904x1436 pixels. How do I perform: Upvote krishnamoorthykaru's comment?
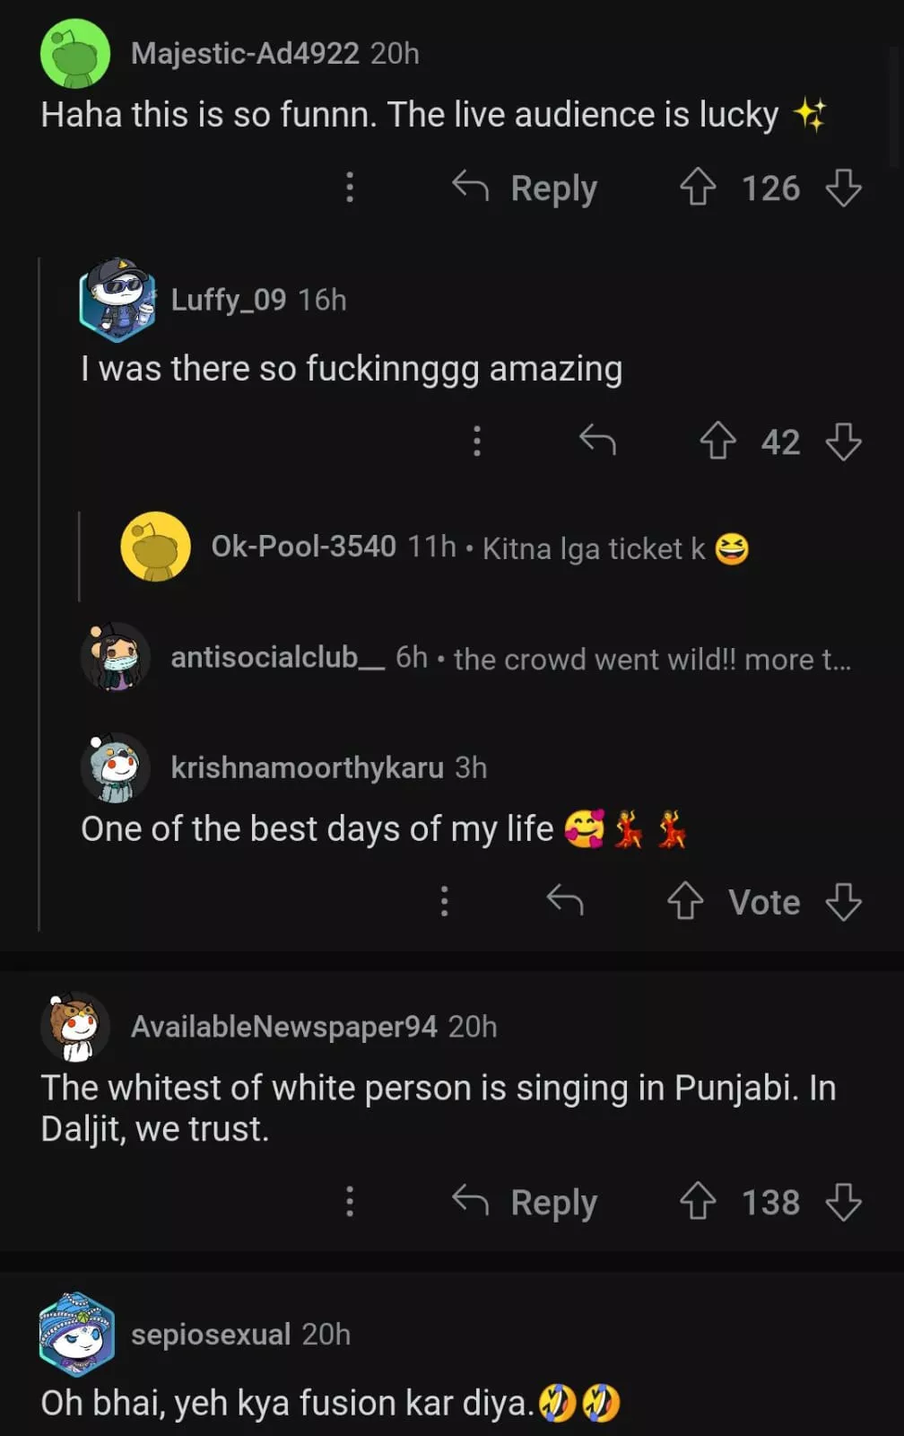(686, 901)
